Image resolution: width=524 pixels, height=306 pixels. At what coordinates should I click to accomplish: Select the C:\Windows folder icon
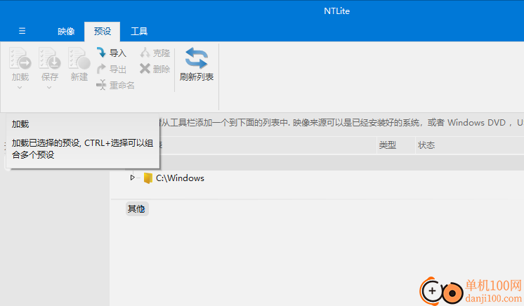pos(148,178)
